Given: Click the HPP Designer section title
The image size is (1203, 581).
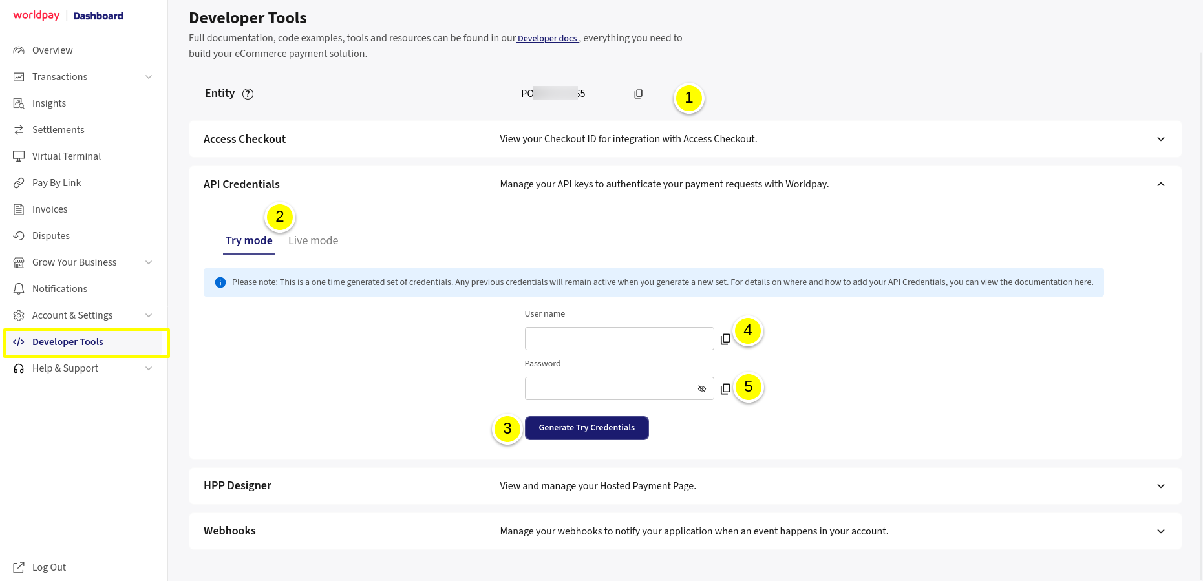Looking at the screenshot, I should click(x=237, y=486).
